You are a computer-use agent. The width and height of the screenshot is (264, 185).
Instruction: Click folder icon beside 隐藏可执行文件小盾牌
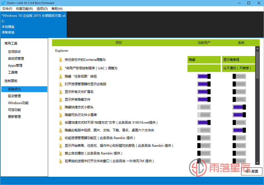point(61,115)
